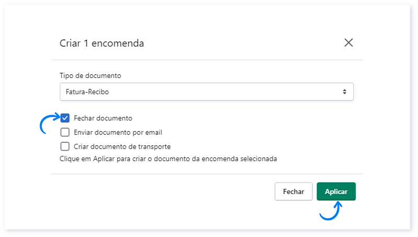Screen dimensions: 418x237
Task: Click the Aplicar green button
Action: (336, 191)
